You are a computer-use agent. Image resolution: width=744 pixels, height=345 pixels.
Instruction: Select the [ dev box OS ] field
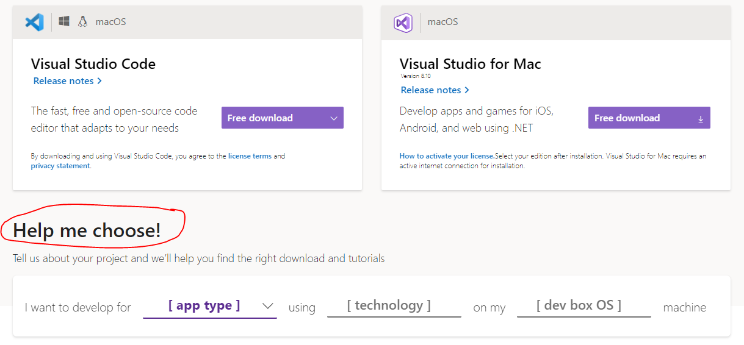584,306
